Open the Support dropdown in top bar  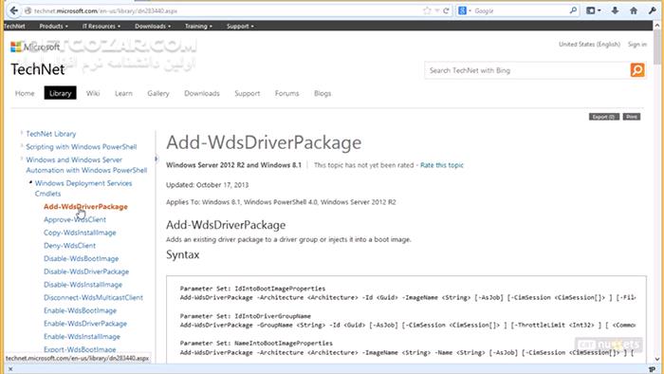point(240,27)
